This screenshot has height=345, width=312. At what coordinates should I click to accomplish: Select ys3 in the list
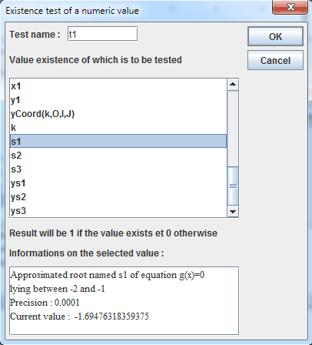point(118,211)
